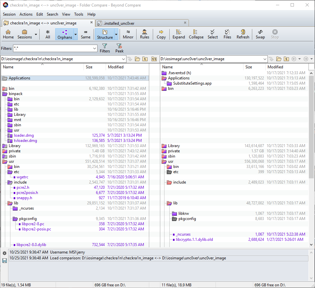Refresh the folder comparison
Viewport: 315px width, 288px height.
(243, 34)
